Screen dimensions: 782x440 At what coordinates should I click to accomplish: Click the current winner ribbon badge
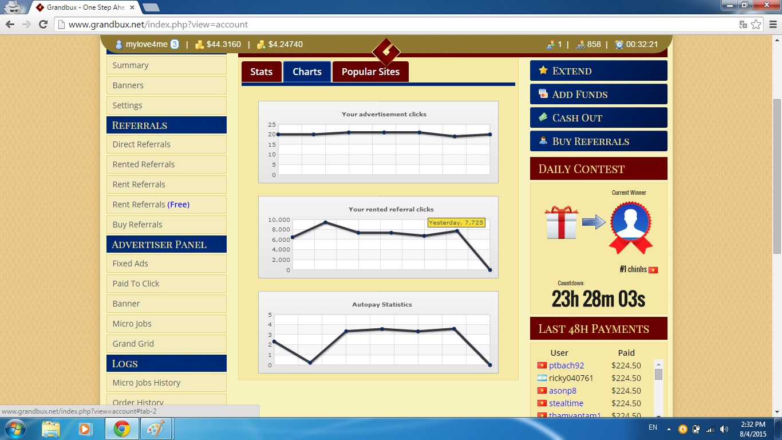(630, 227)
